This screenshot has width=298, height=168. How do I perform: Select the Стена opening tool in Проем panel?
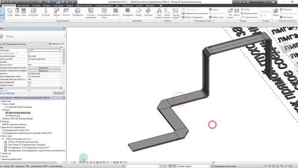245,9
